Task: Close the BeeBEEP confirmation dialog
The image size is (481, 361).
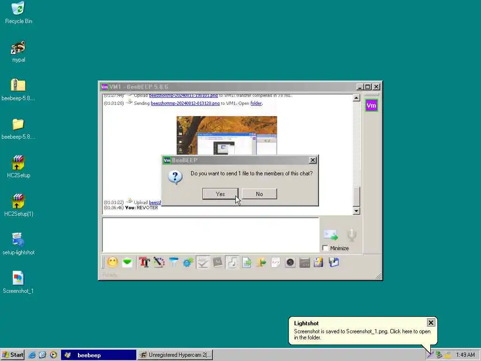Action: [x=312, y=160]
